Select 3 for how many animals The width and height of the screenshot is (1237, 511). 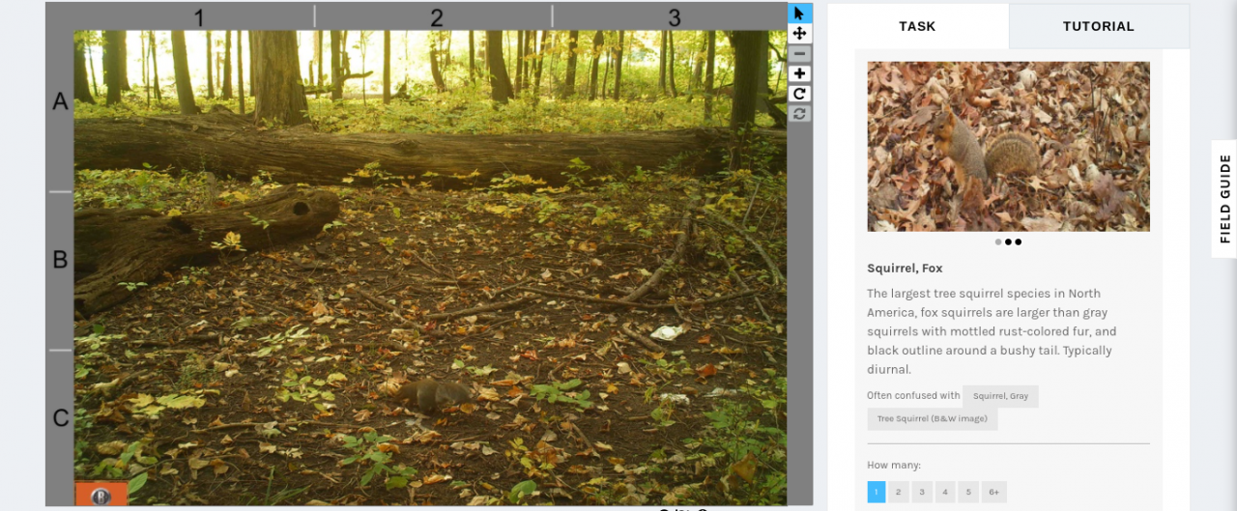click(x=922, y=492)
